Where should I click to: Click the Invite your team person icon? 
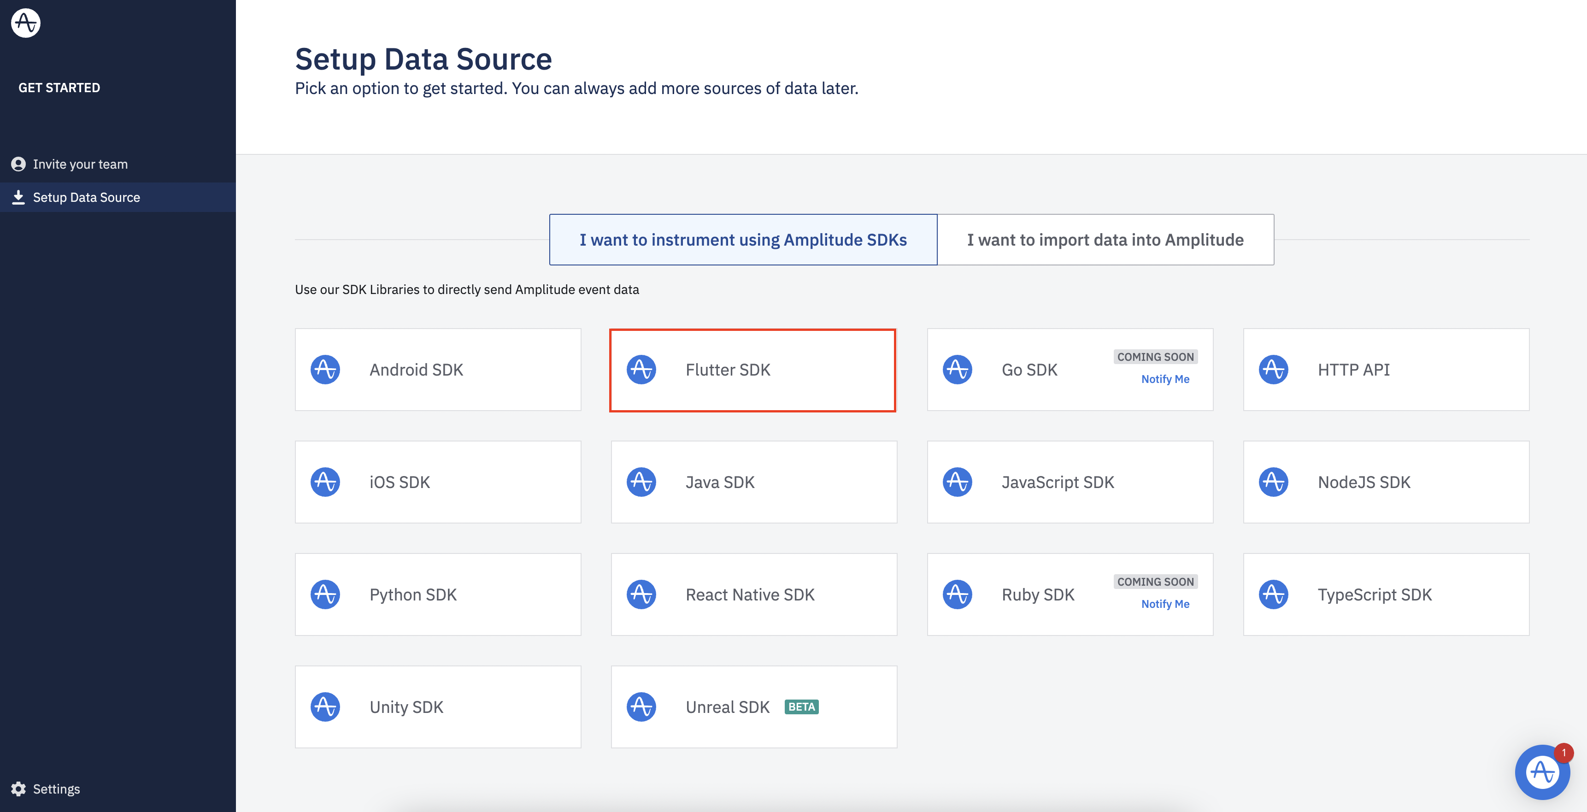point(18,164)
